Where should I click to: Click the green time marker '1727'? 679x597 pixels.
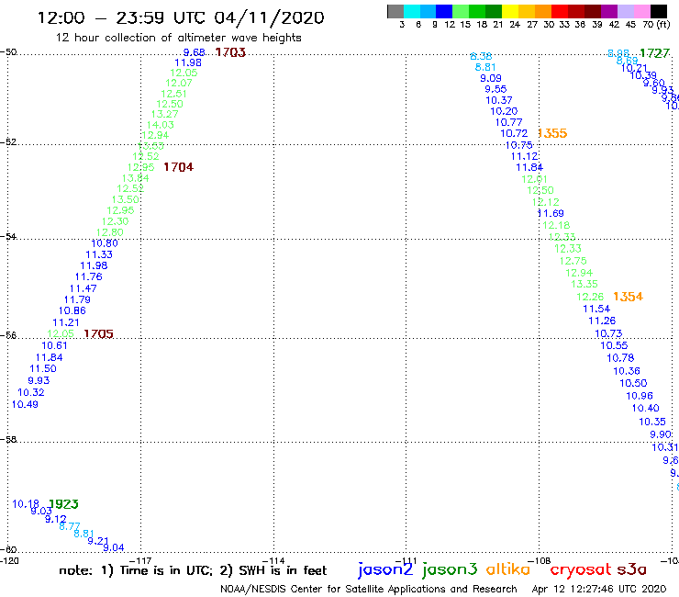point(655,53)
